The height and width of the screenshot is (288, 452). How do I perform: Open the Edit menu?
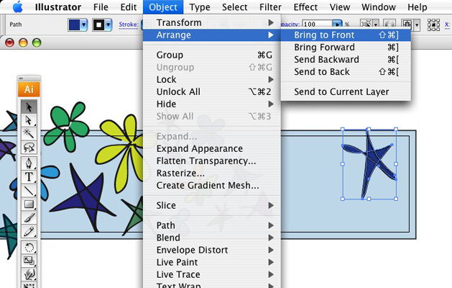[129, 7]
